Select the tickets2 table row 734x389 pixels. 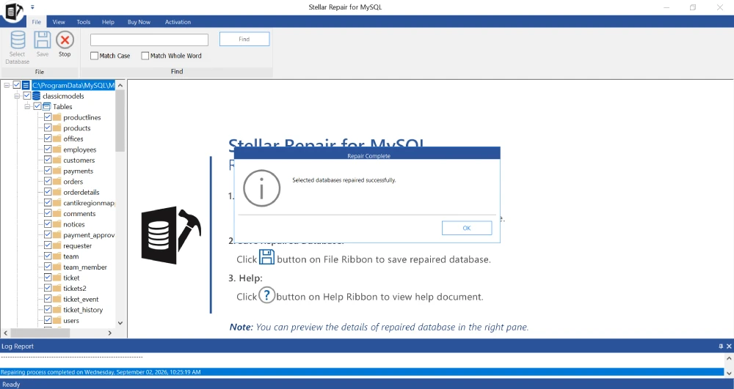(x=75, y=288)
